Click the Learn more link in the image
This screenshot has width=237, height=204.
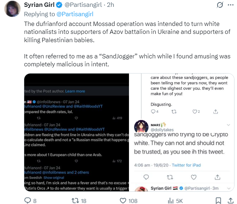pos(75,91)
